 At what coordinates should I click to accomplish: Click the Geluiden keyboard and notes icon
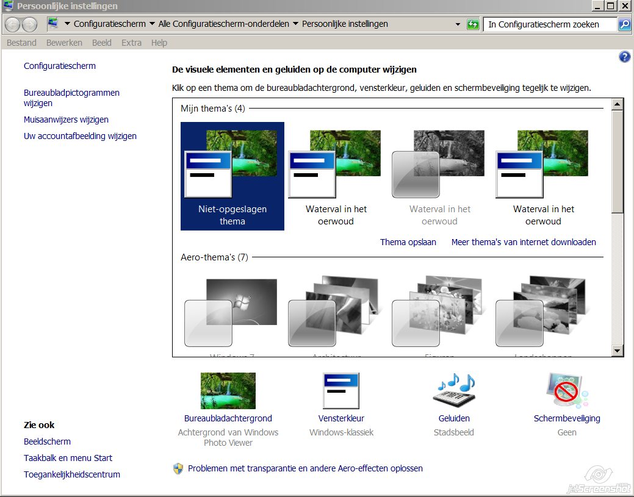(x=453, y=390)
